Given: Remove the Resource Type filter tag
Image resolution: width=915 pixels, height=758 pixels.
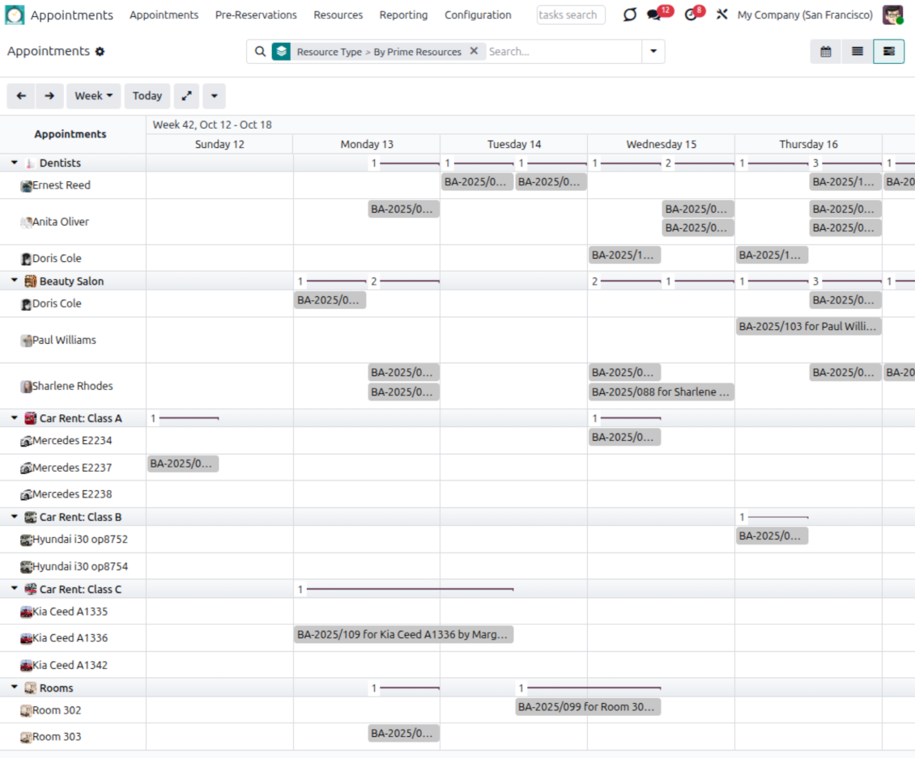Looking at the screenshot, I should (474, 51).
